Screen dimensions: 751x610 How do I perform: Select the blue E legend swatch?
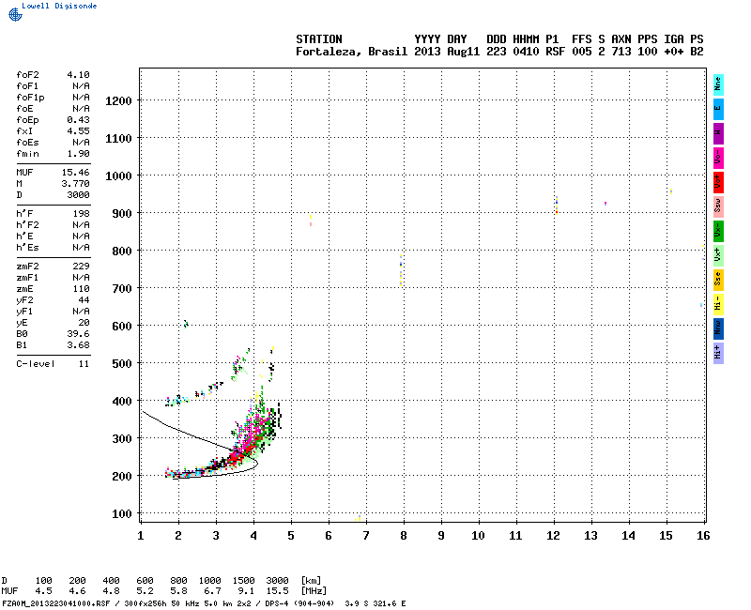point(718,109)
